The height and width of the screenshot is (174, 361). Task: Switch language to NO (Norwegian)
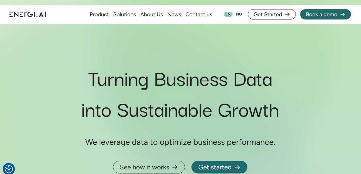(239, 14)
